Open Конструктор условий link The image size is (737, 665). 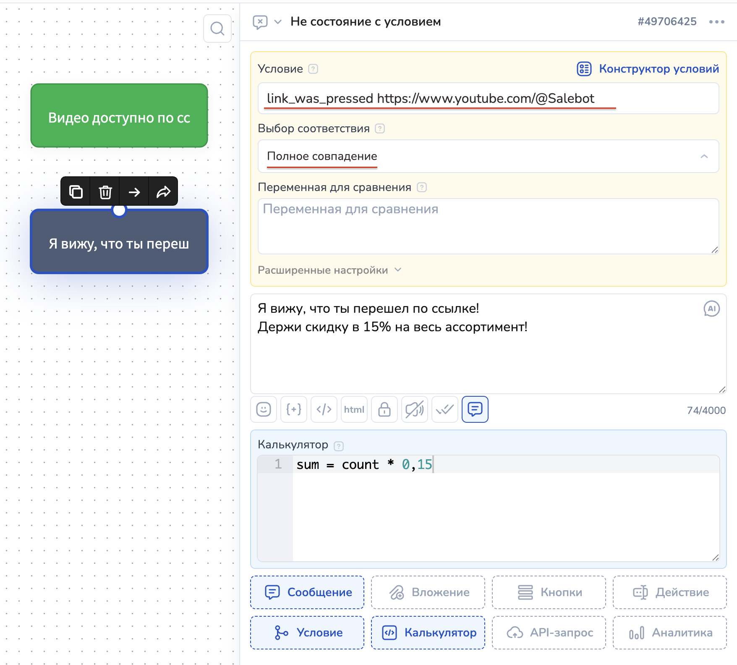point(648,69)
